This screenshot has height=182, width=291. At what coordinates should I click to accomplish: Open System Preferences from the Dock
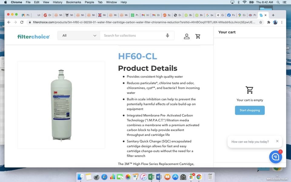(x=183, y=177)
